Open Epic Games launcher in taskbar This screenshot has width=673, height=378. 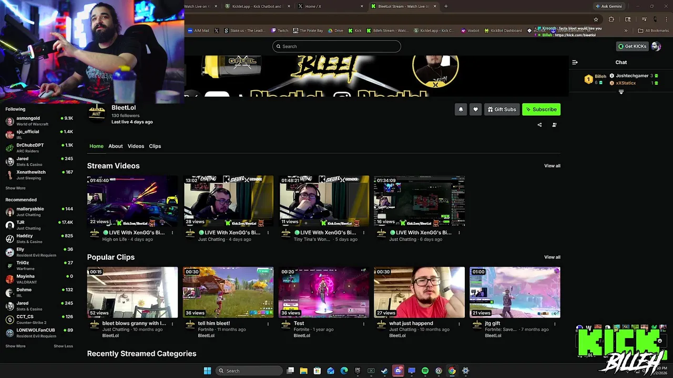pyautogui.click(x=358, y=371)
